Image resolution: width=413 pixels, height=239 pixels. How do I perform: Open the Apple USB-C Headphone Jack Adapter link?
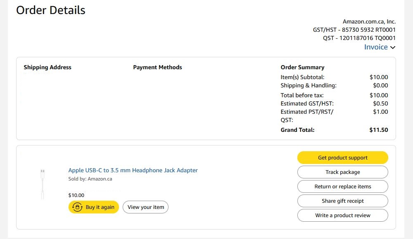(133, 170)
